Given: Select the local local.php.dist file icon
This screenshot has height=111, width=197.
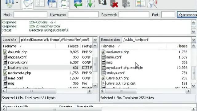Looking at the screenshot, I should pos(5,68).
